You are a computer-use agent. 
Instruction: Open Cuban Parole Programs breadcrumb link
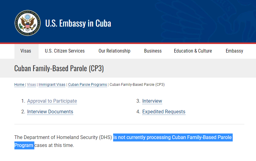[x=87, y=85]
